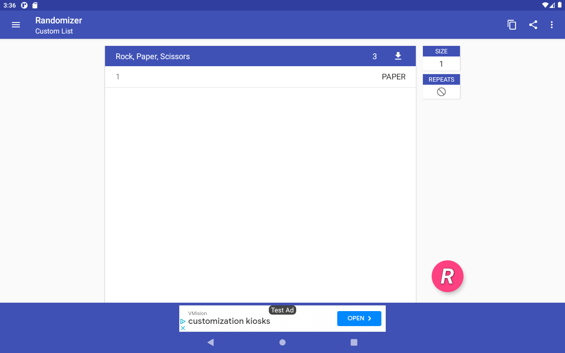Click the ad choices triangle icon
The image size is (565, 353).
183,321
